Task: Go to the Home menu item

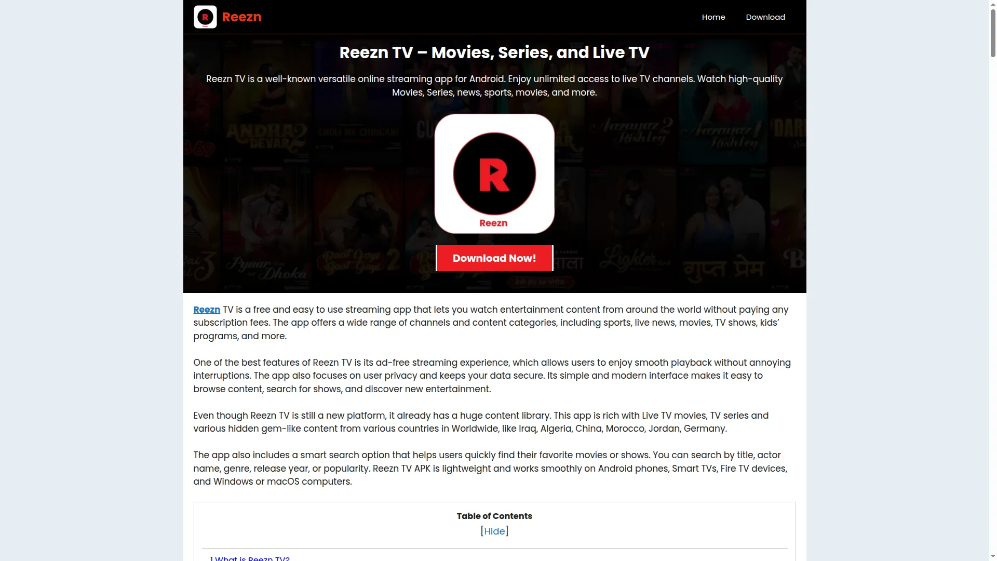Action: pos(713,17)
